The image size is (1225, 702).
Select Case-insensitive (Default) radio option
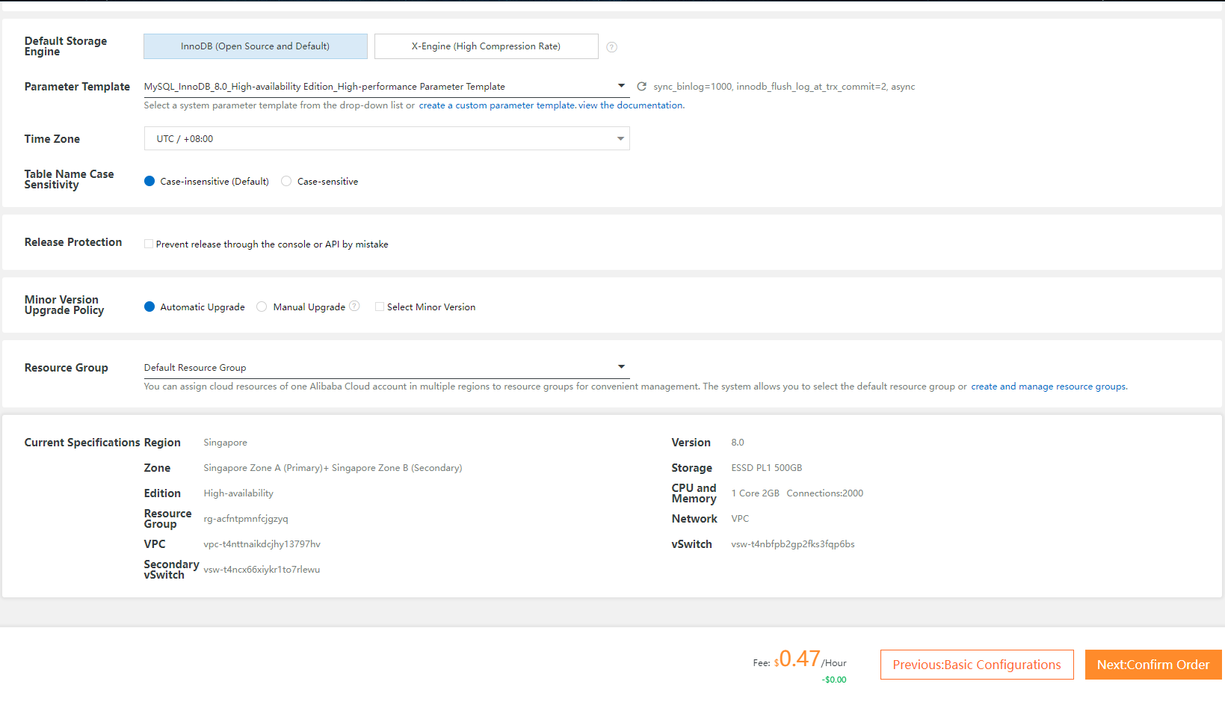click(x=149, y=181)
